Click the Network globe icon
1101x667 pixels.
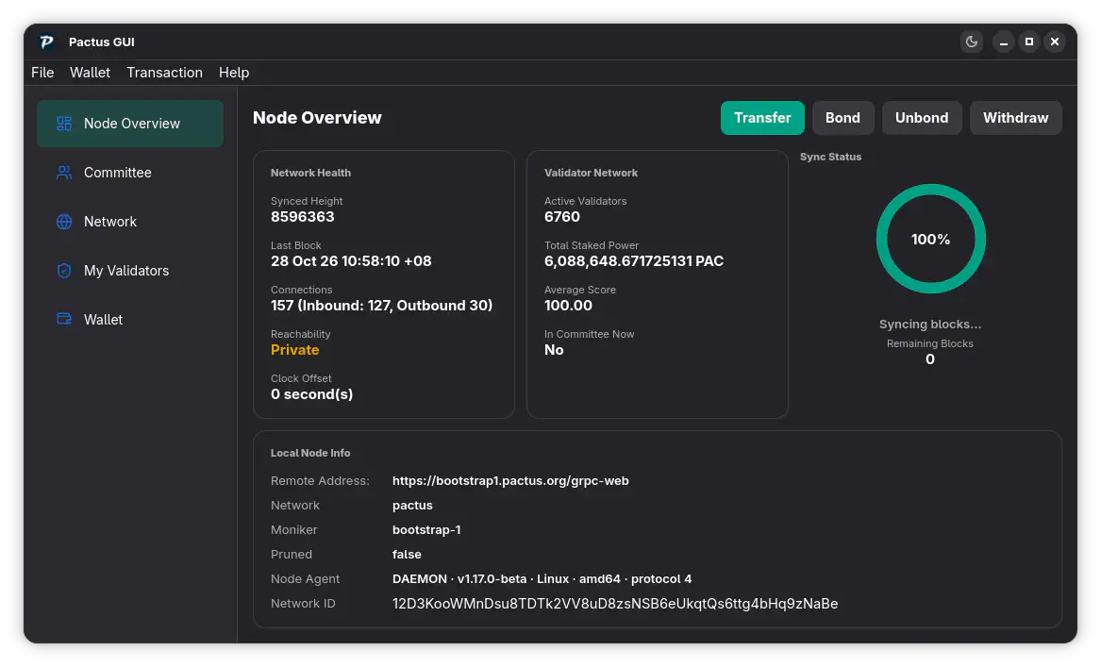click(x=64, y=222)
